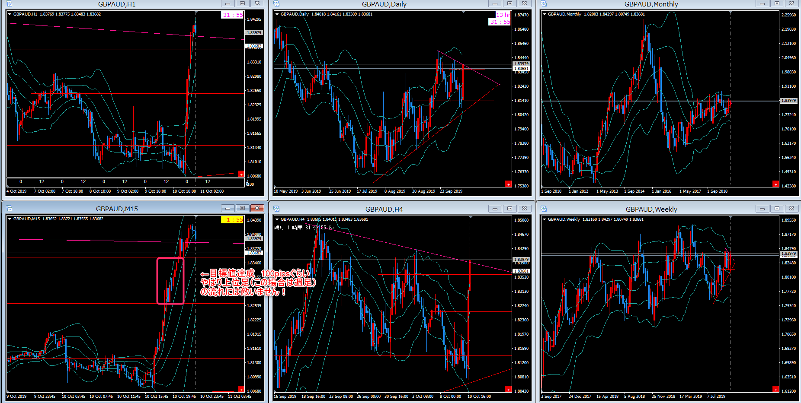
Task: Minimize the GBPAUD,Weekly chart window
Action: pyautogui.click(x=762, y=209)
